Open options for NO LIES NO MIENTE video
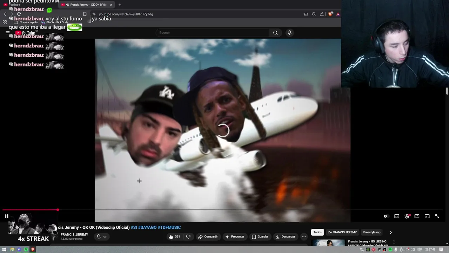 394,242
